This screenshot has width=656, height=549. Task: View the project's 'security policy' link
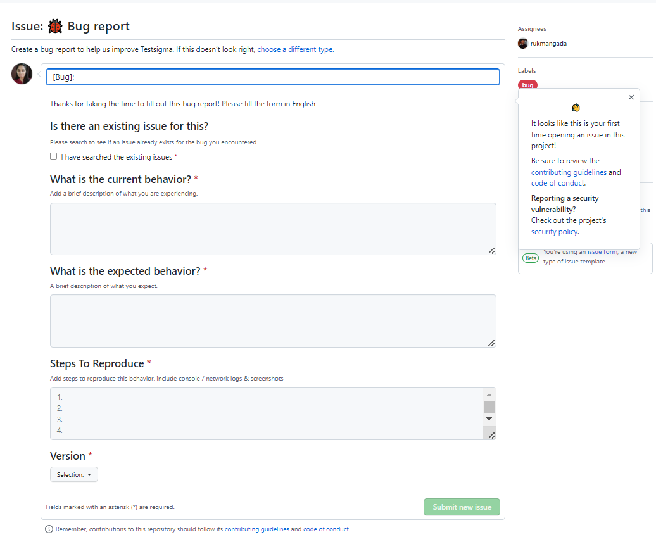[x=554, y=231]
